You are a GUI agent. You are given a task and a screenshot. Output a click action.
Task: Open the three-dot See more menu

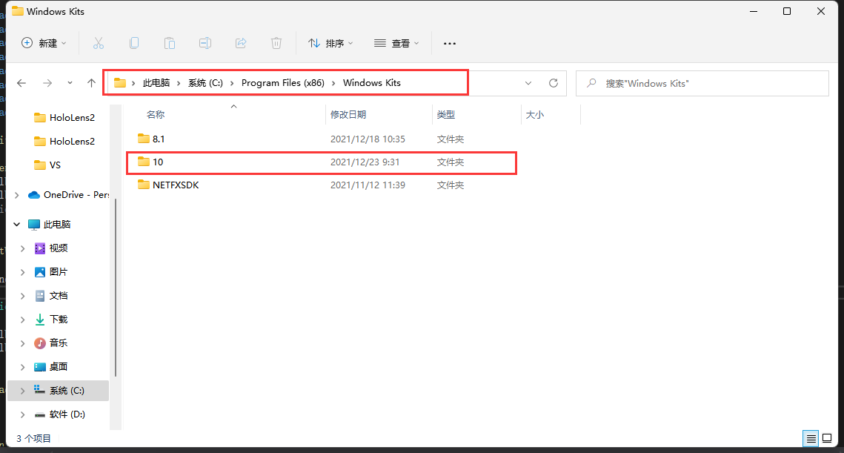click(x=450, y=43)
